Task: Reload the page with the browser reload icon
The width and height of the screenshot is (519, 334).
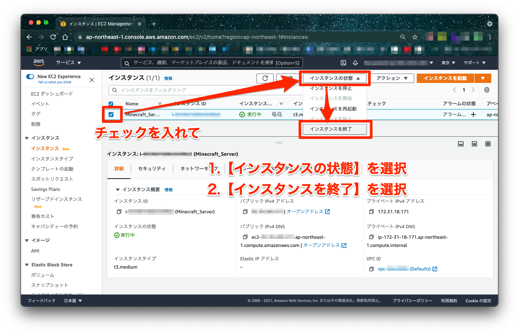Action: (53, 37)
